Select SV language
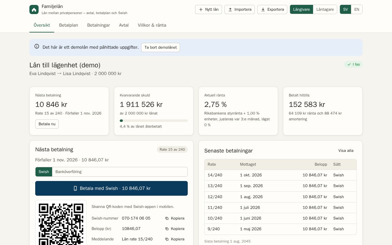Viewport: 392px width, 245px height. pos(345,9)
